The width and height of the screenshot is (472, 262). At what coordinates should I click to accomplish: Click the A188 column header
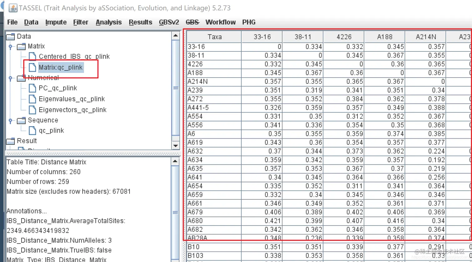click(x=385, y=37)
